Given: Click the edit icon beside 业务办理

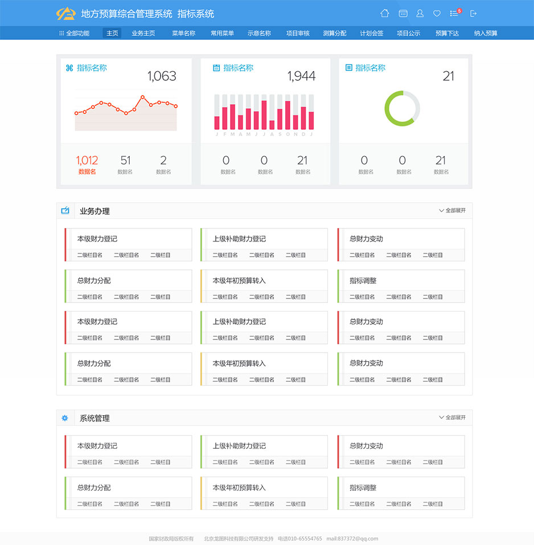Looking at the screenshot, I should [64, 210].
